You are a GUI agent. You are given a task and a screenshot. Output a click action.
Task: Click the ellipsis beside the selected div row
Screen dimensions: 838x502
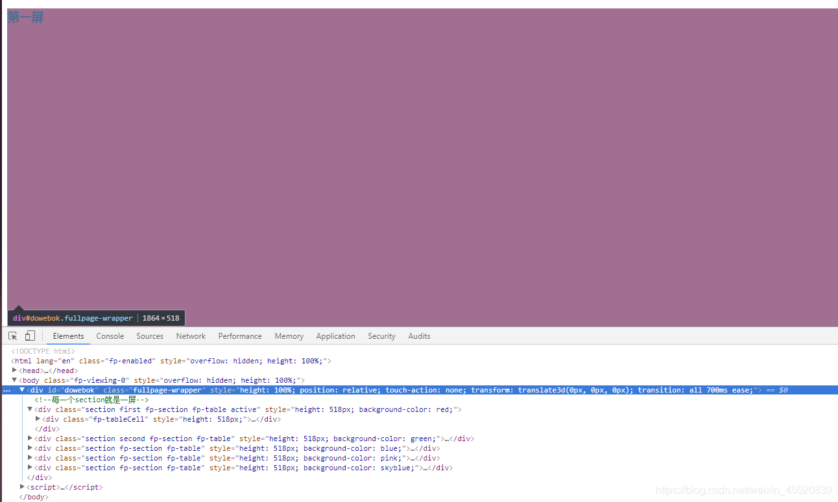click(x=6, y=391)
